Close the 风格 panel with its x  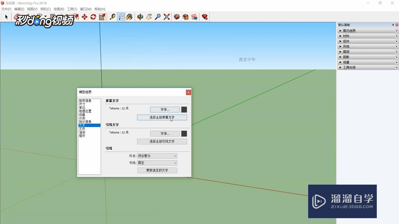pos(397,46)
